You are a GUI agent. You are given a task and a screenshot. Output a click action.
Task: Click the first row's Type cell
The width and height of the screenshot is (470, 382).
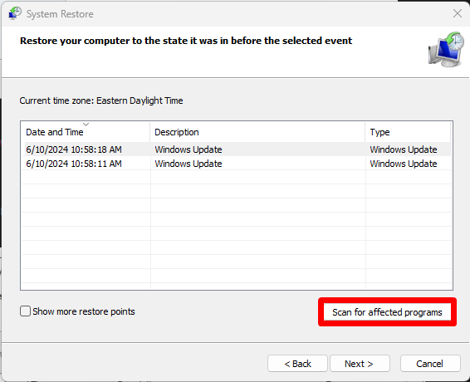coord(404,149)
